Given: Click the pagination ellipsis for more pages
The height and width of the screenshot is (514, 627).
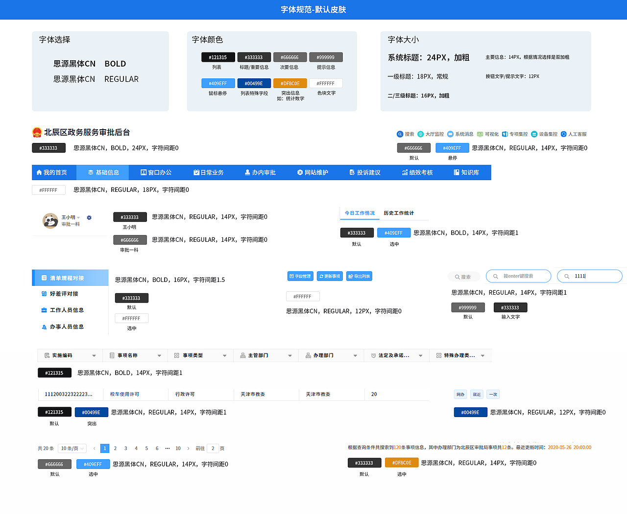Looking at the screenshot, I should tap(168, 448).
